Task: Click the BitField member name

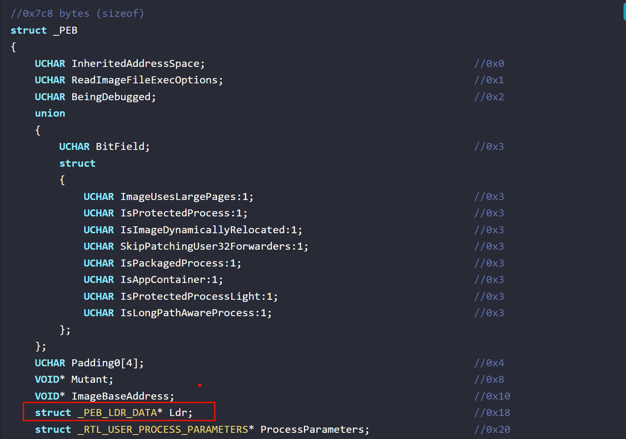Action: pyautogui.click(x=120, y=147)
